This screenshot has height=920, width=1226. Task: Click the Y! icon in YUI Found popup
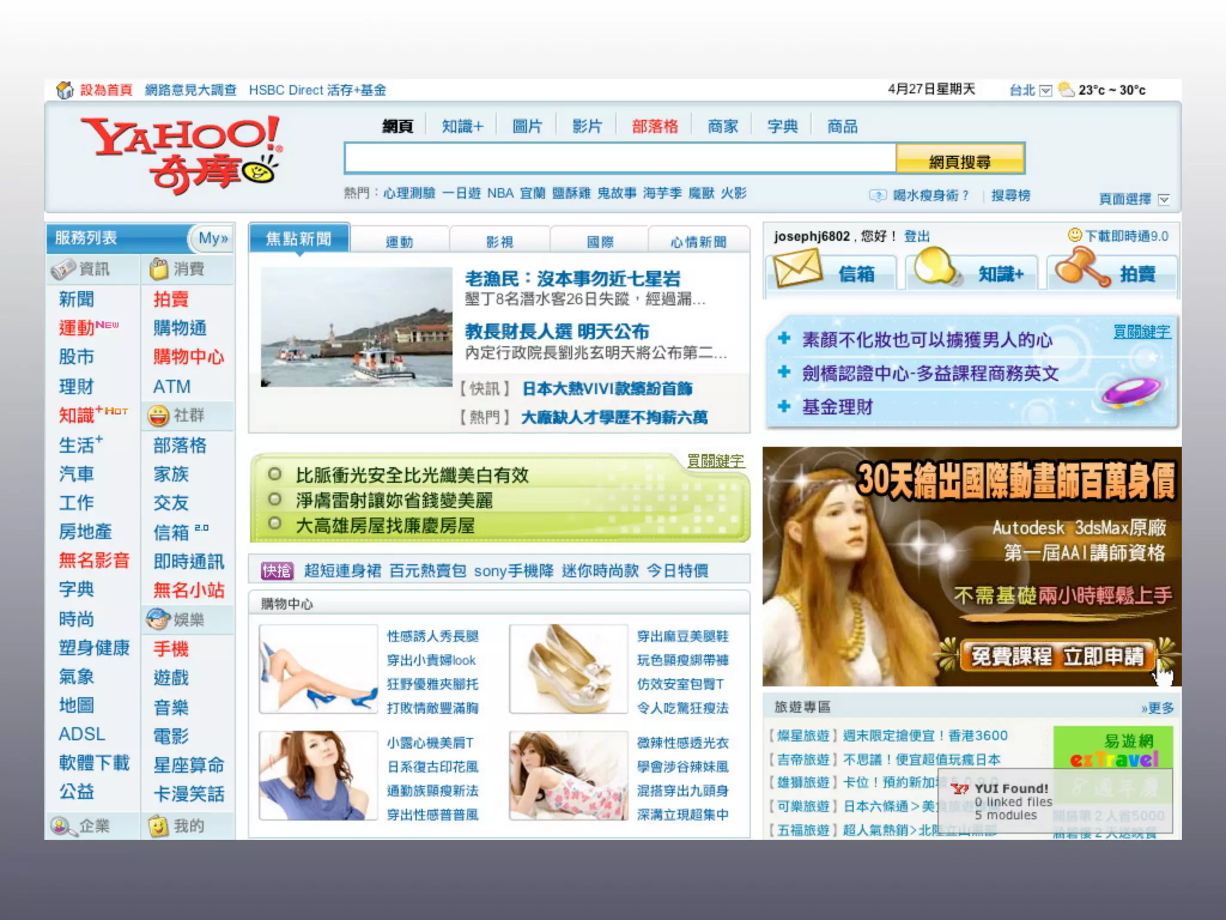tap(960, 789)
